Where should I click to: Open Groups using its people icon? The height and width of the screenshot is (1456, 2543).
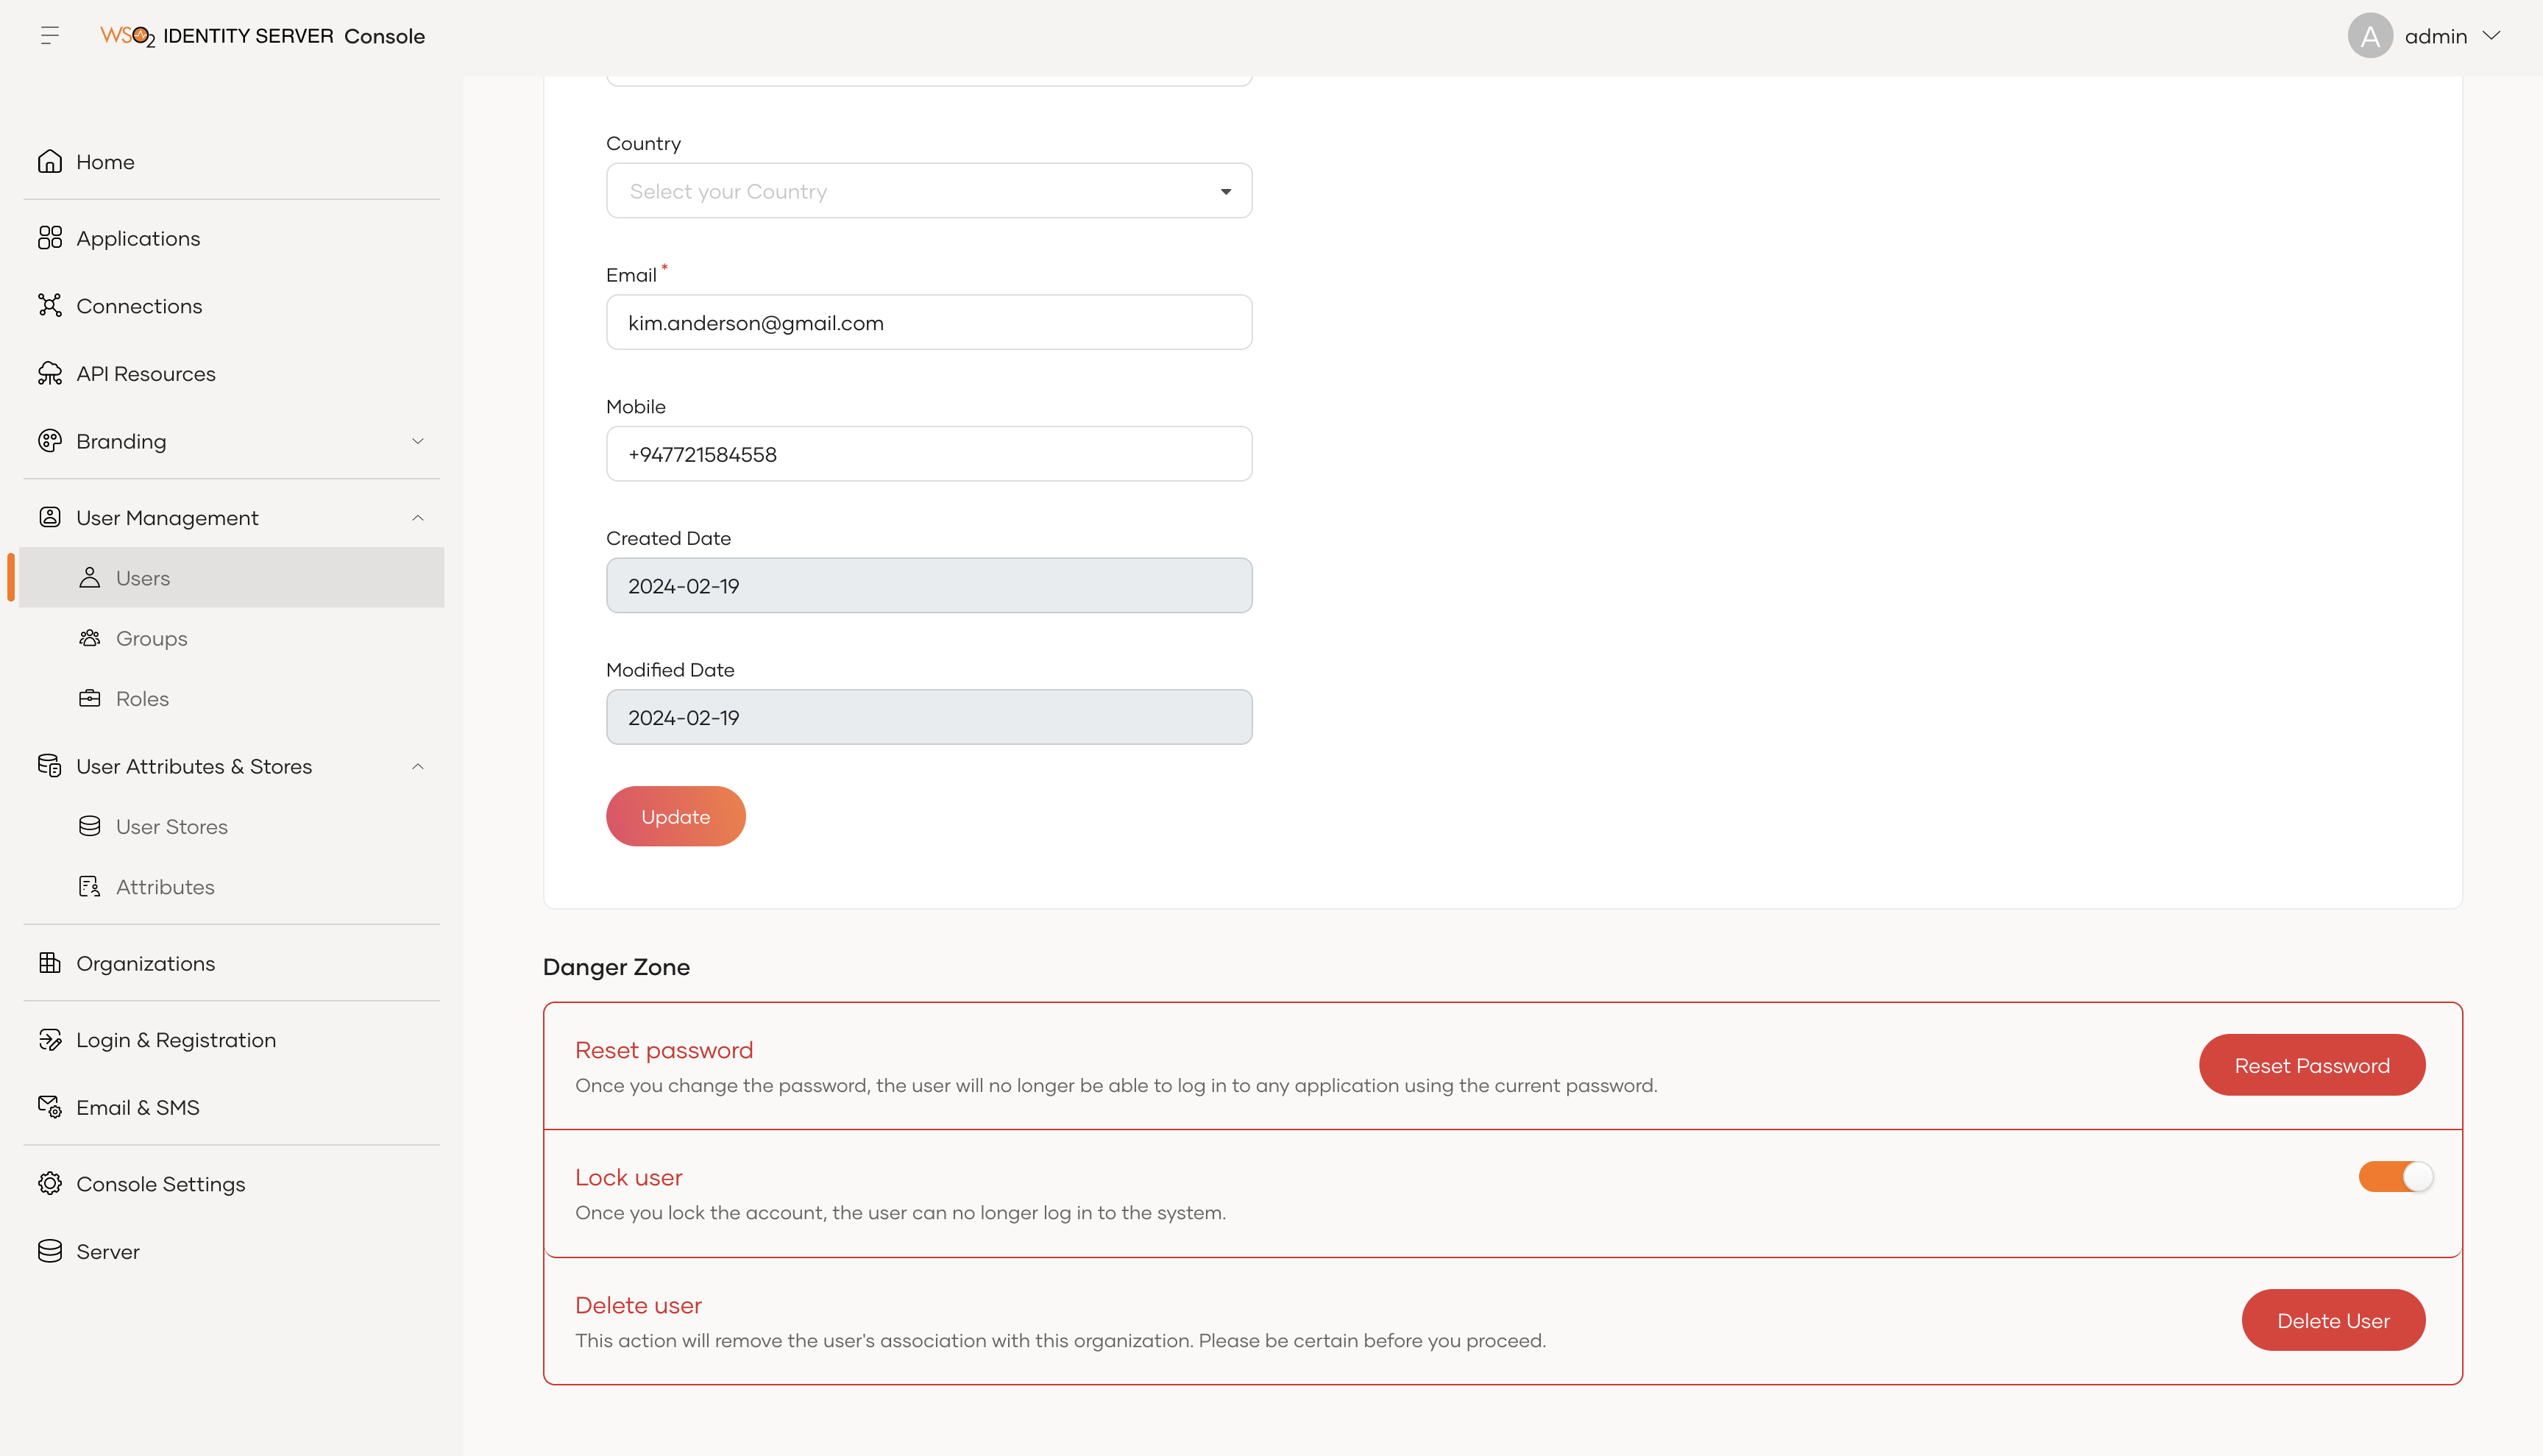(x=90, y=638)
